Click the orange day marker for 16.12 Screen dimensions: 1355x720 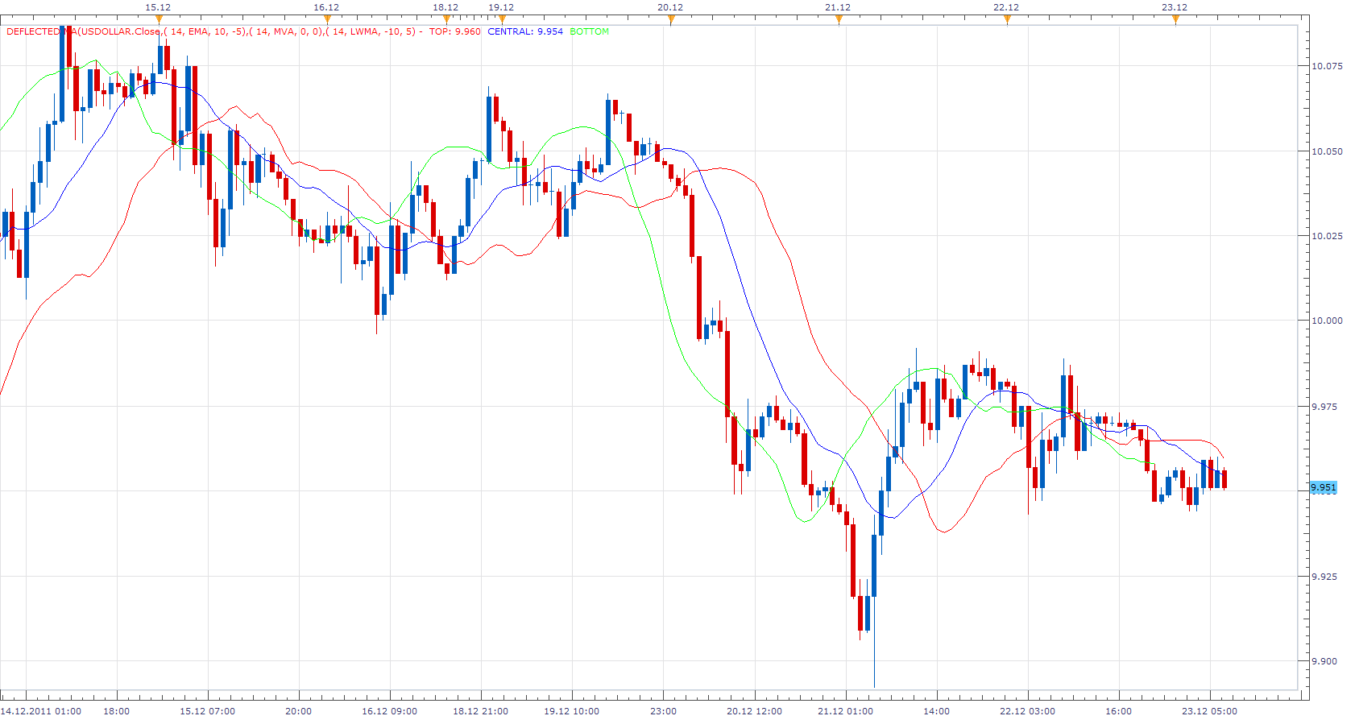pos(326,19)
